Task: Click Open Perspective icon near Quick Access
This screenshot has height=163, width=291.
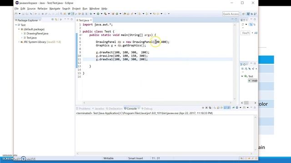Action: pyautogui.click(x=243, y=14)
